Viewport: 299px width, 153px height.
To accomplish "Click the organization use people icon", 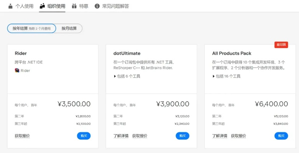I will (42, 6).
